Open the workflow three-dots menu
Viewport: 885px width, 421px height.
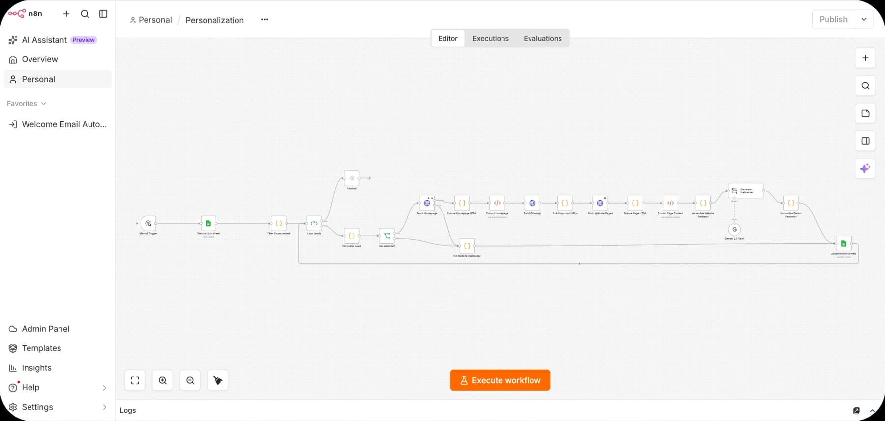pos(265,20)
